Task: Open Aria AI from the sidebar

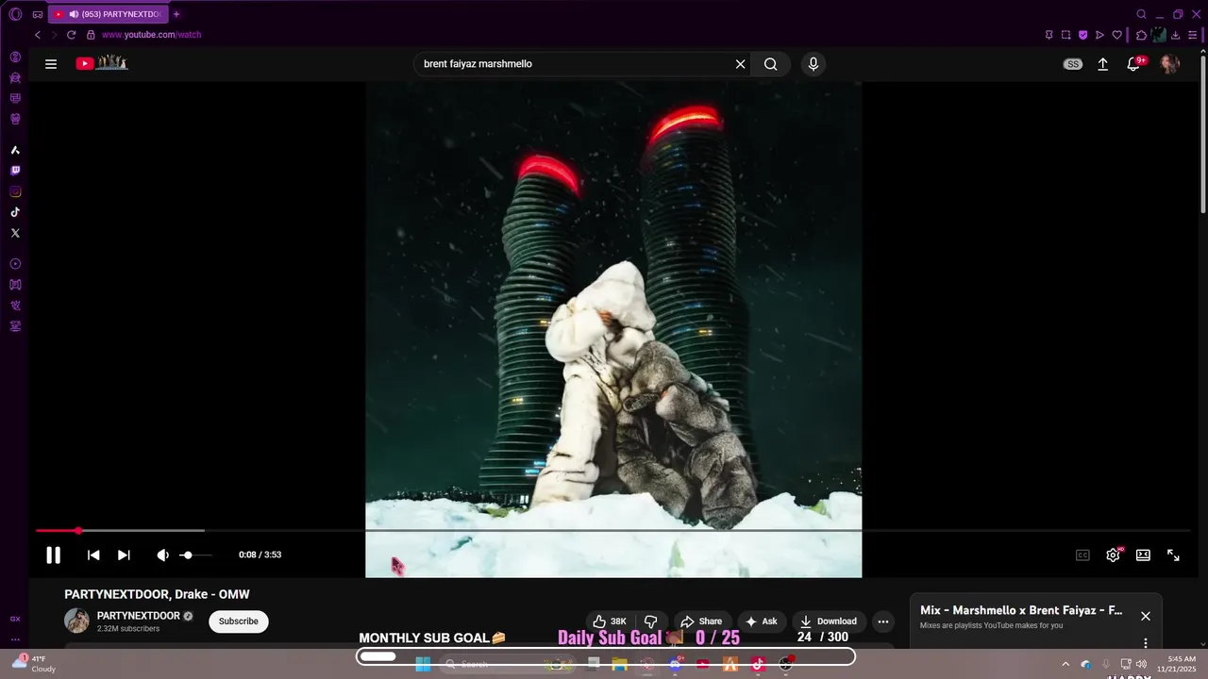Action: click(15, 150)
